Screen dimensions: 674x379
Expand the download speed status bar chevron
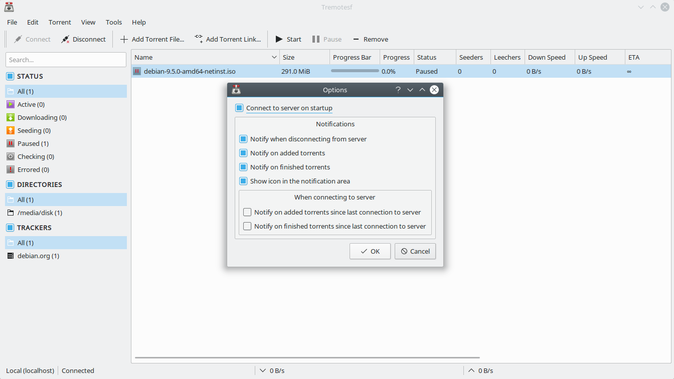(x=262, y=370)
